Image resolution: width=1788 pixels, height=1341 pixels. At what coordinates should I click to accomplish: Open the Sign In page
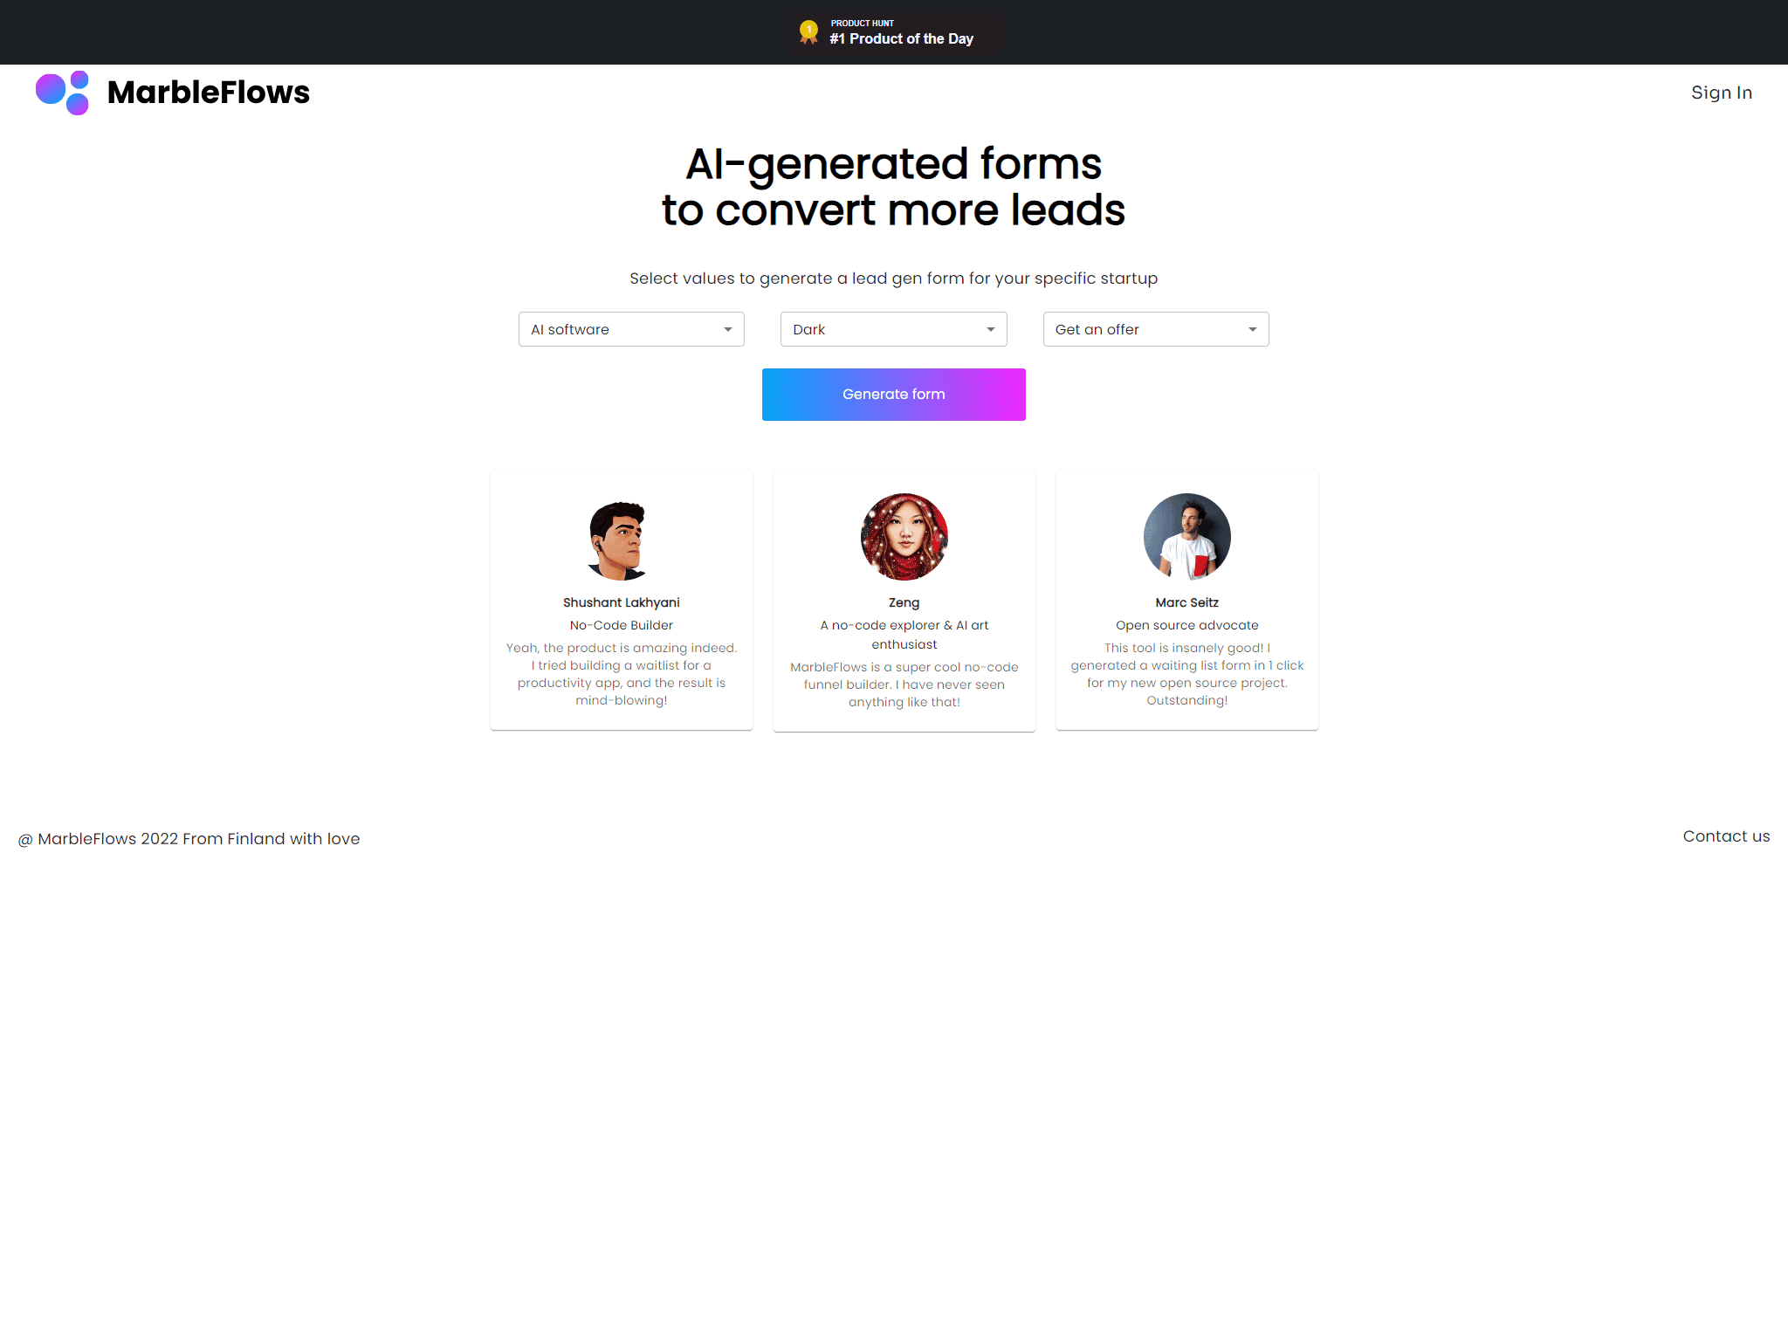coord(1721,93)
